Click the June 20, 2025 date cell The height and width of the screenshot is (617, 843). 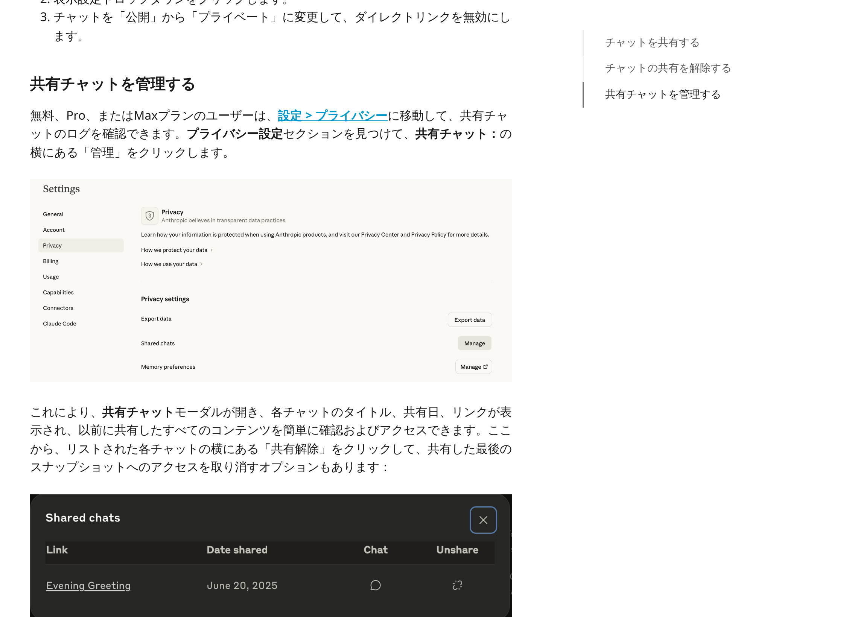tap(242, 585)
